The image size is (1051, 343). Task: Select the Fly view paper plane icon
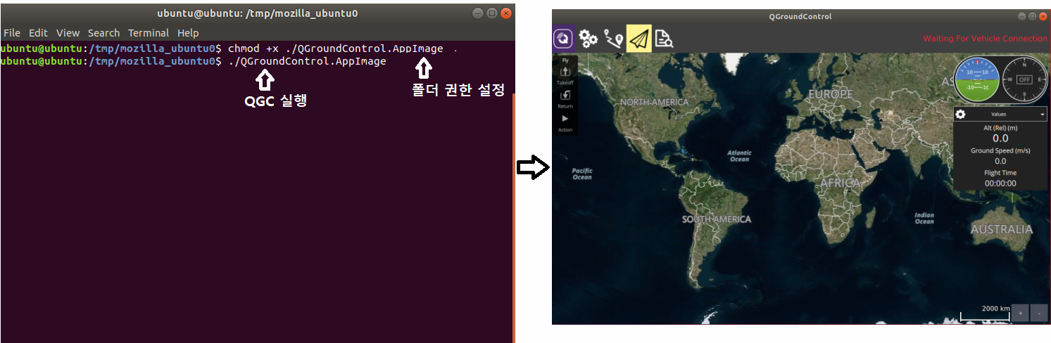click(x=638, y=39)
